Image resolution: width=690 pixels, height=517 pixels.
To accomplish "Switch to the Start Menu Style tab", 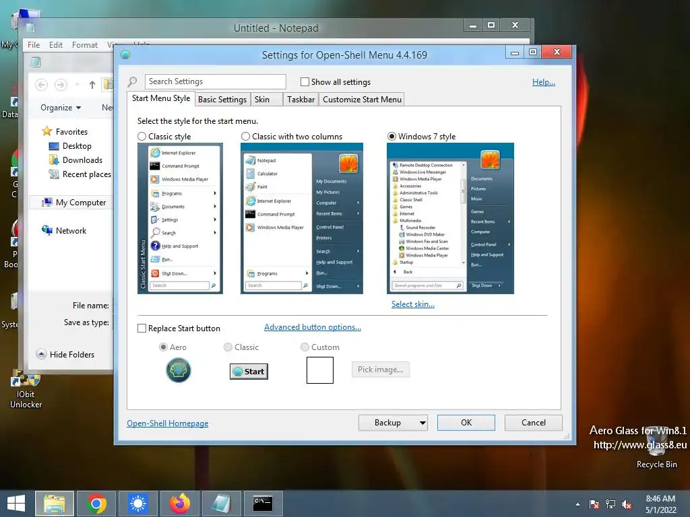I will pyautogui.click(x=161, y=98).
